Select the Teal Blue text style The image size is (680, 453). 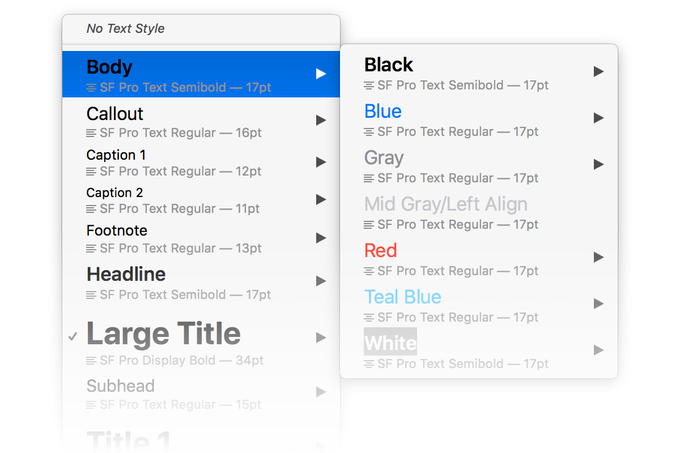(x=479, y=306)
